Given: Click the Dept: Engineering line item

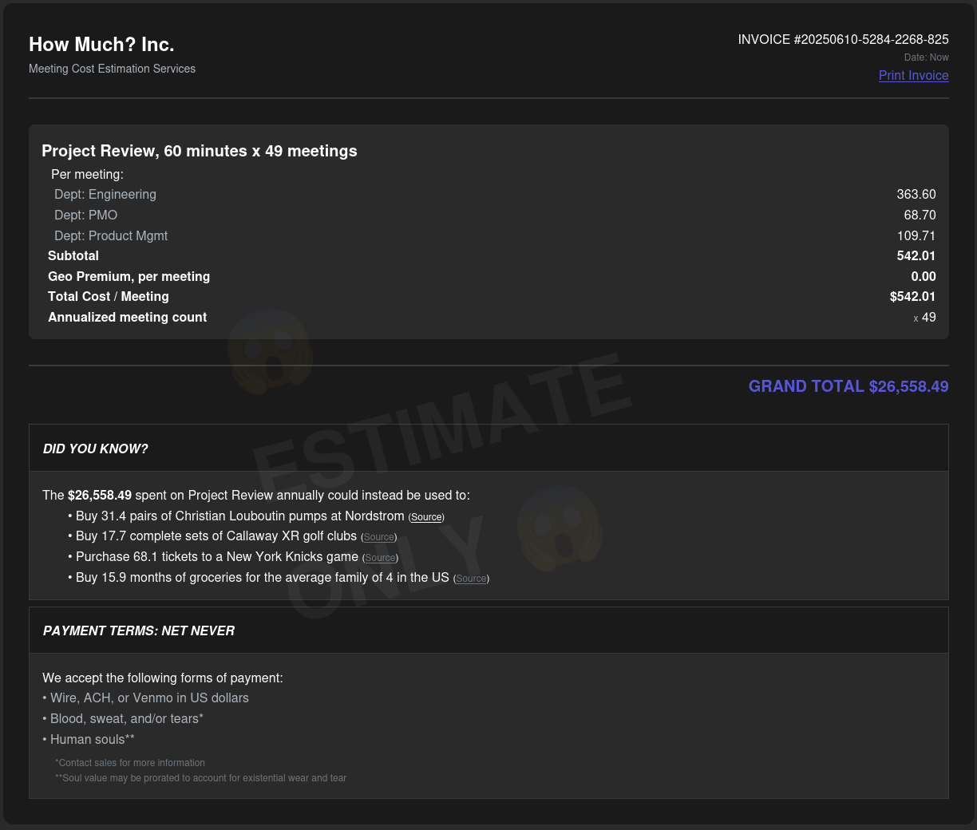Looking at the screenshot, I should (105, 195).
